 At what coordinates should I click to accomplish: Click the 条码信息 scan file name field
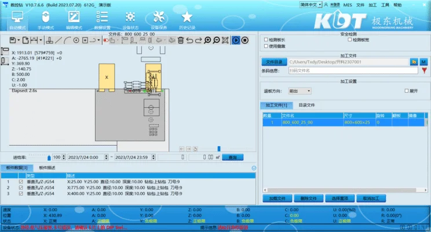(352, 71)
